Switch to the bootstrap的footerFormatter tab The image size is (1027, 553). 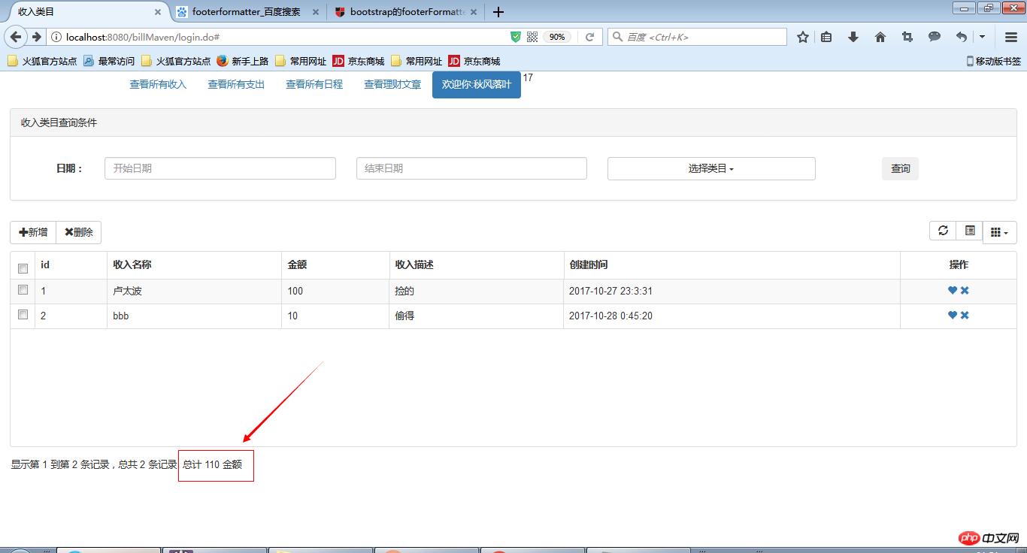407,12
